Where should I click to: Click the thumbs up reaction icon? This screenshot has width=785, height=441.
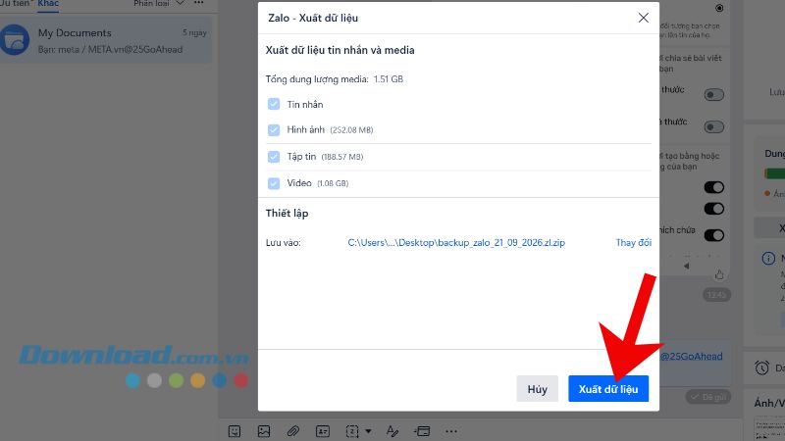tap(719, 274)
